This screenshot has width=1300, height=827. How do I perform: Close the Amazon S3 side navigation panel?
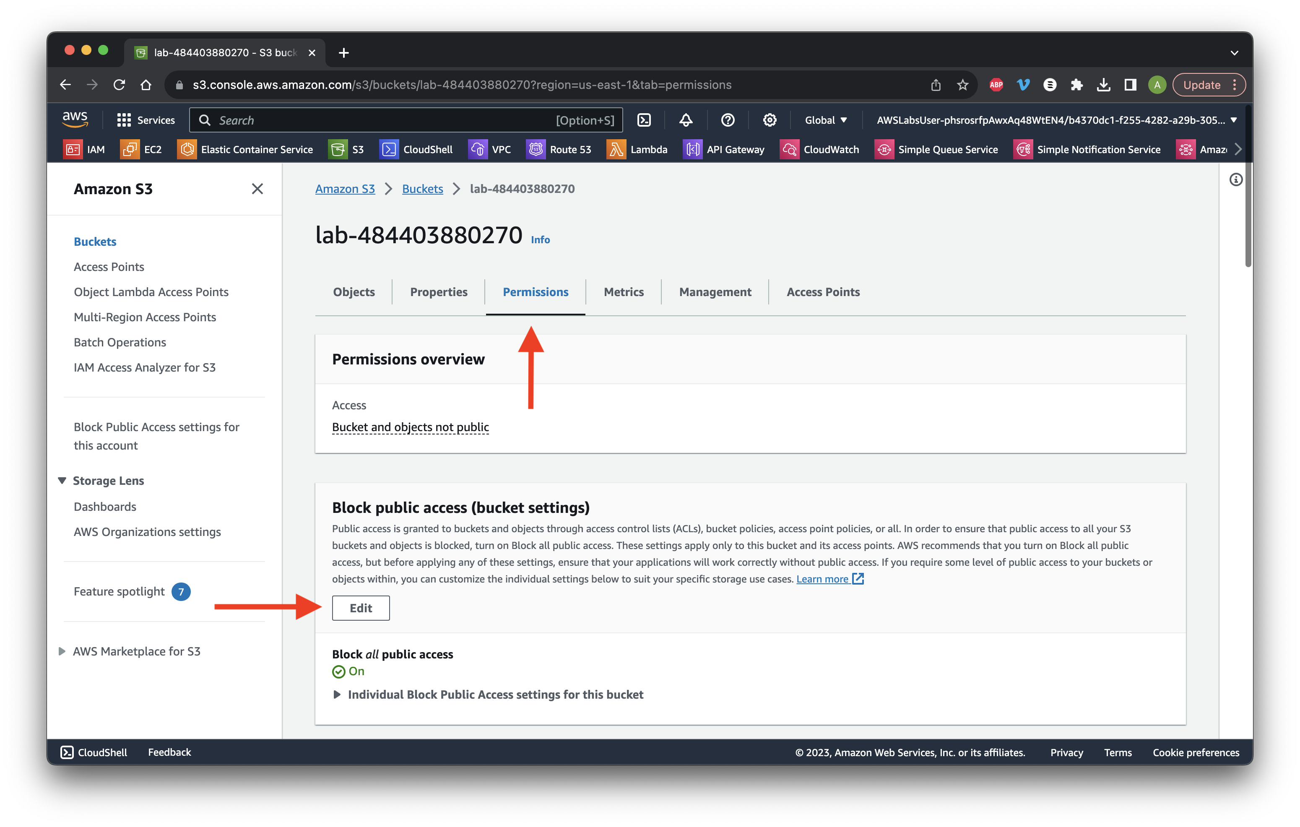pos(257,188)
